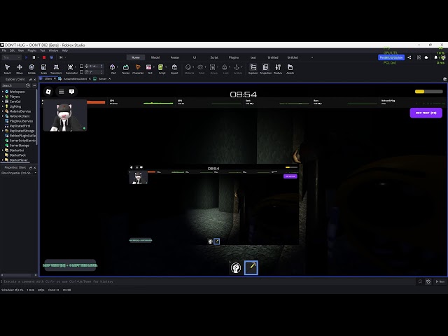Click the Character ribbon icon
This screenshot has width=448, height=336.
point(138,69)
